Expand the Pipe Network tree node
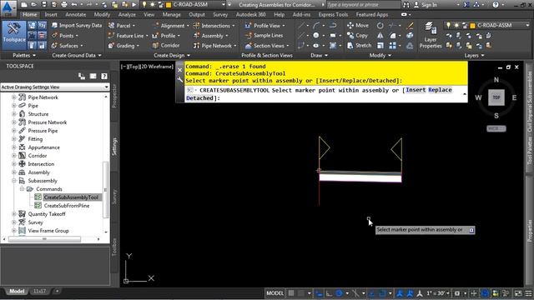The height and width of the screenshot is (300, 534). click(14, 97)
